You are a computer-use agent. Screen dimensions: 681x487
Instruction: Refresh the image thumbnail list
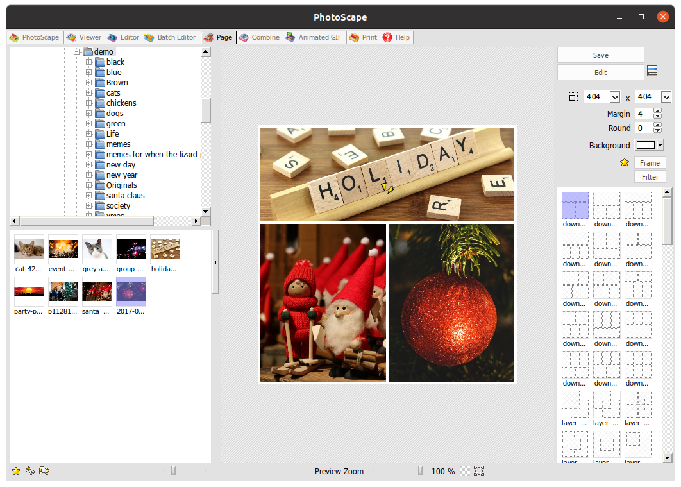pyautogui.click(x=29, y=470)
